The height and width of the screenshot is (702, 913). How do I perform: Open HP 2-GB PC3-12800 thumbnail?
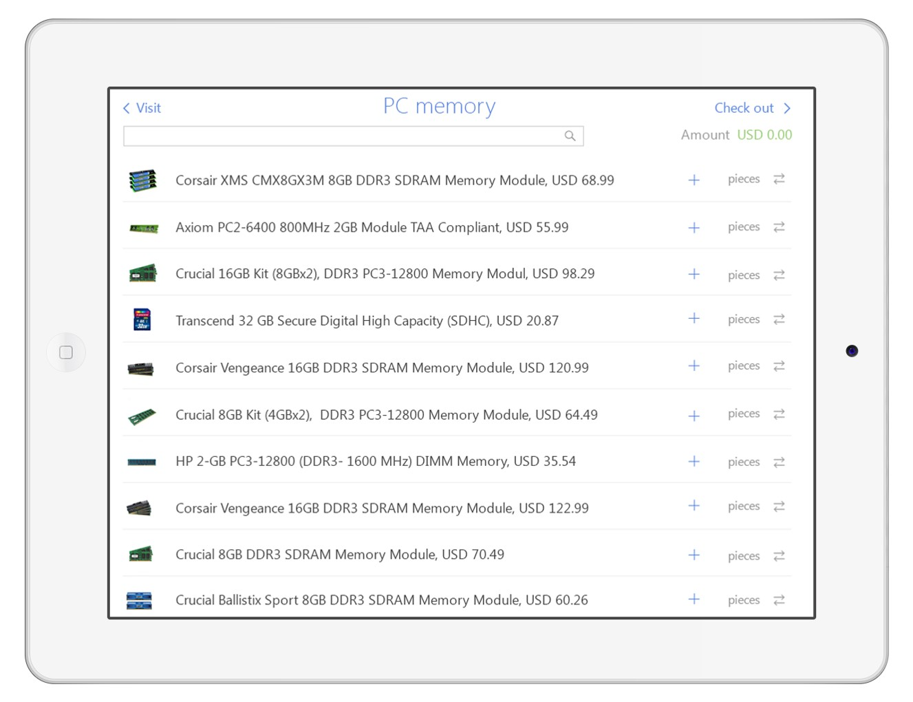coord(142,462)
